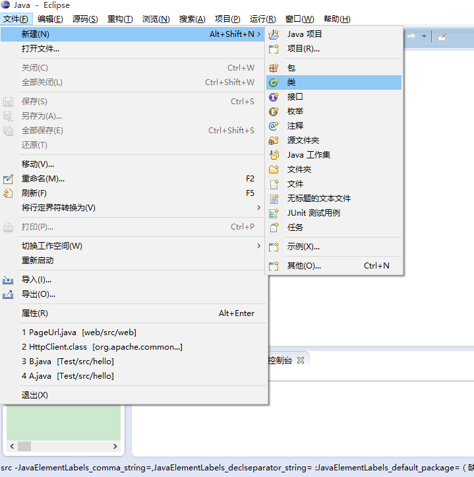Open the 项目(P) menu
The width and height of the screenshot is (474, 477).
coord(227,19)
